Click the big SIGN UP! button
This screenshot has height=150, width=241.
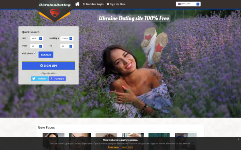click(49, 66)
